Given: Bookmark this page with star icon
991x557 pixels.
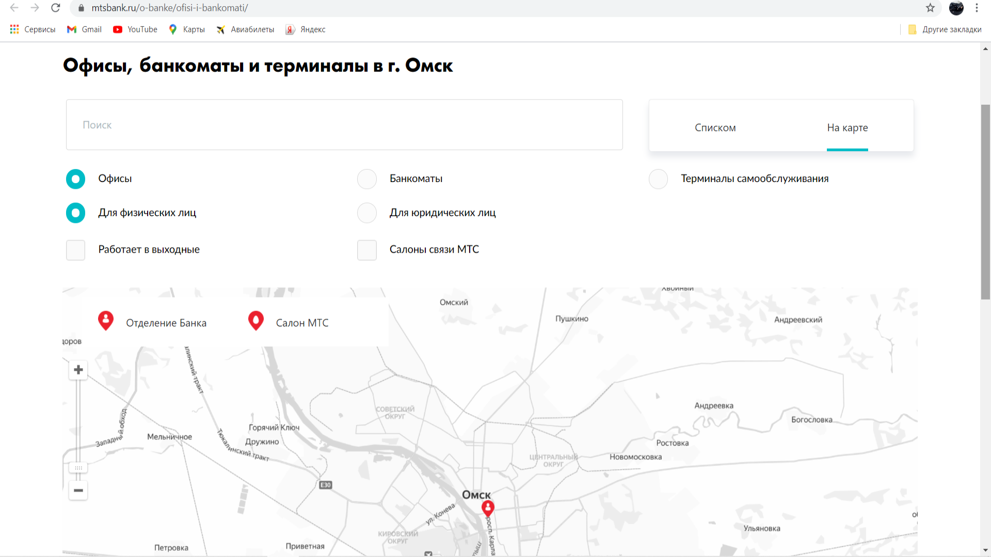Looking at the screenshot, I should tap(930, 8).
